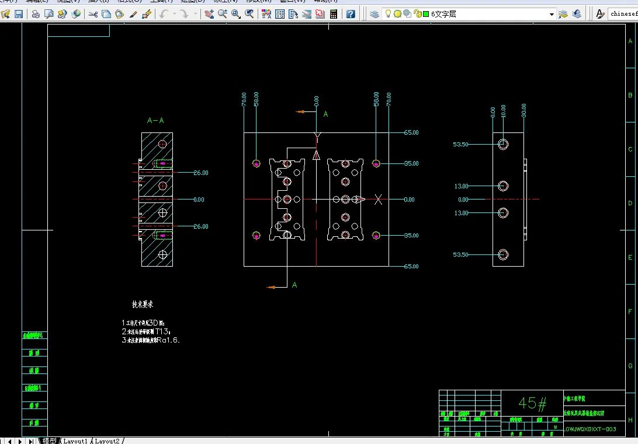The image size is (638, 444).
Task: Click the next tab scroll arrow
Action: 20,440
